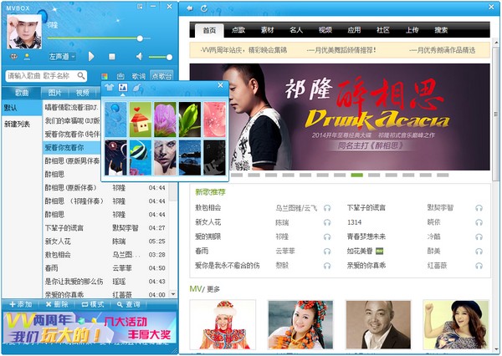Stop playback with the square stop button
The width and height of the screenshot is (502, 356).
click(112, 57)
